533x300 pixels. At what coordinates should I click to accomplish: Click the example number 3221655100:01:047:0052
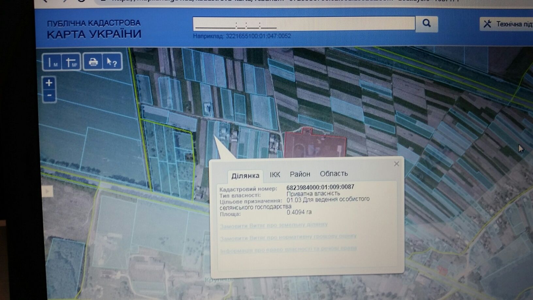[x=258, y=36]
